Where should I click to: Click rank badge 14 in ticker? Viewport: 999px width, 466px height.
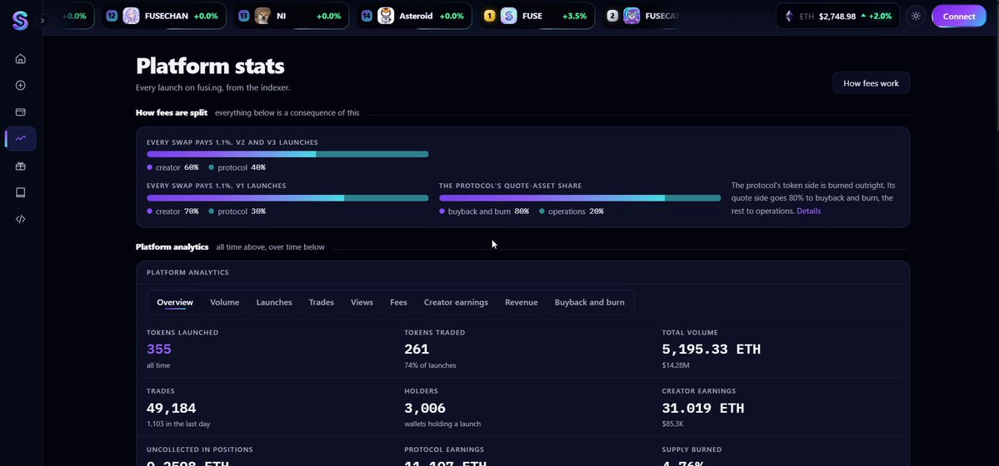click(x=367, y=16)
